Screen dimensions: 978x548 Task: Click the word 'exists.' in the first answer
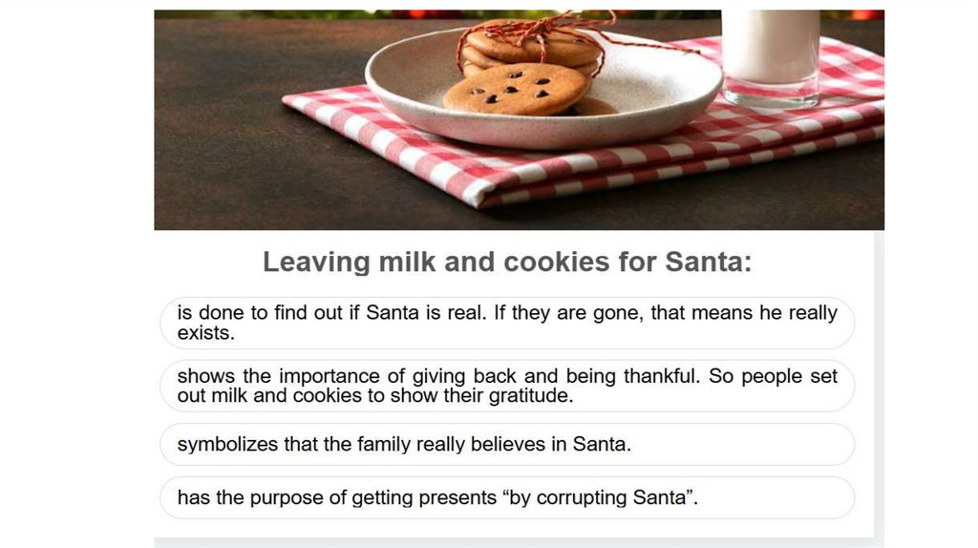click(x=205, y=333)
